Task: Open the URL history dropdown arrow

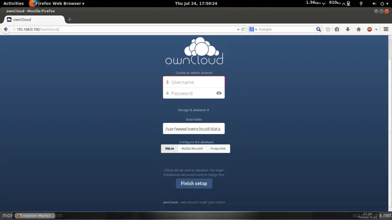Action: [238, 29]
